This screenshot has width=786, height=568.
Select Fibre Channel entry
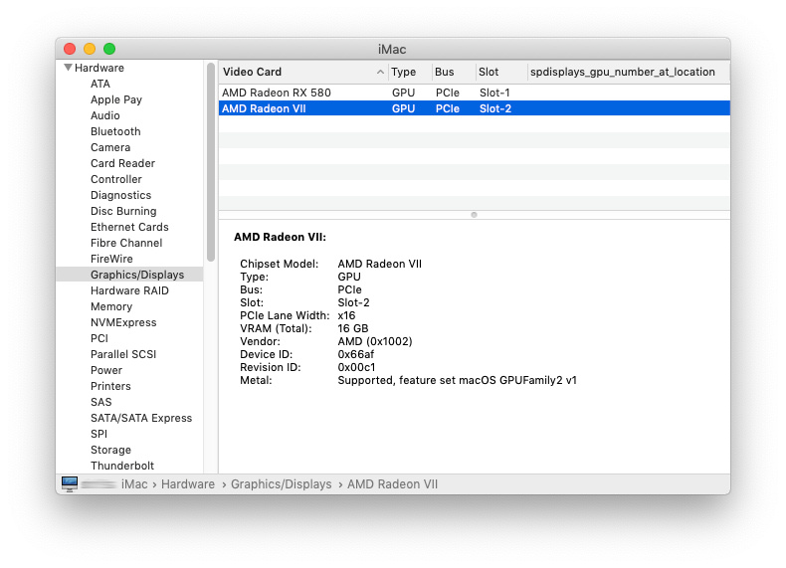tap(126, 243)
